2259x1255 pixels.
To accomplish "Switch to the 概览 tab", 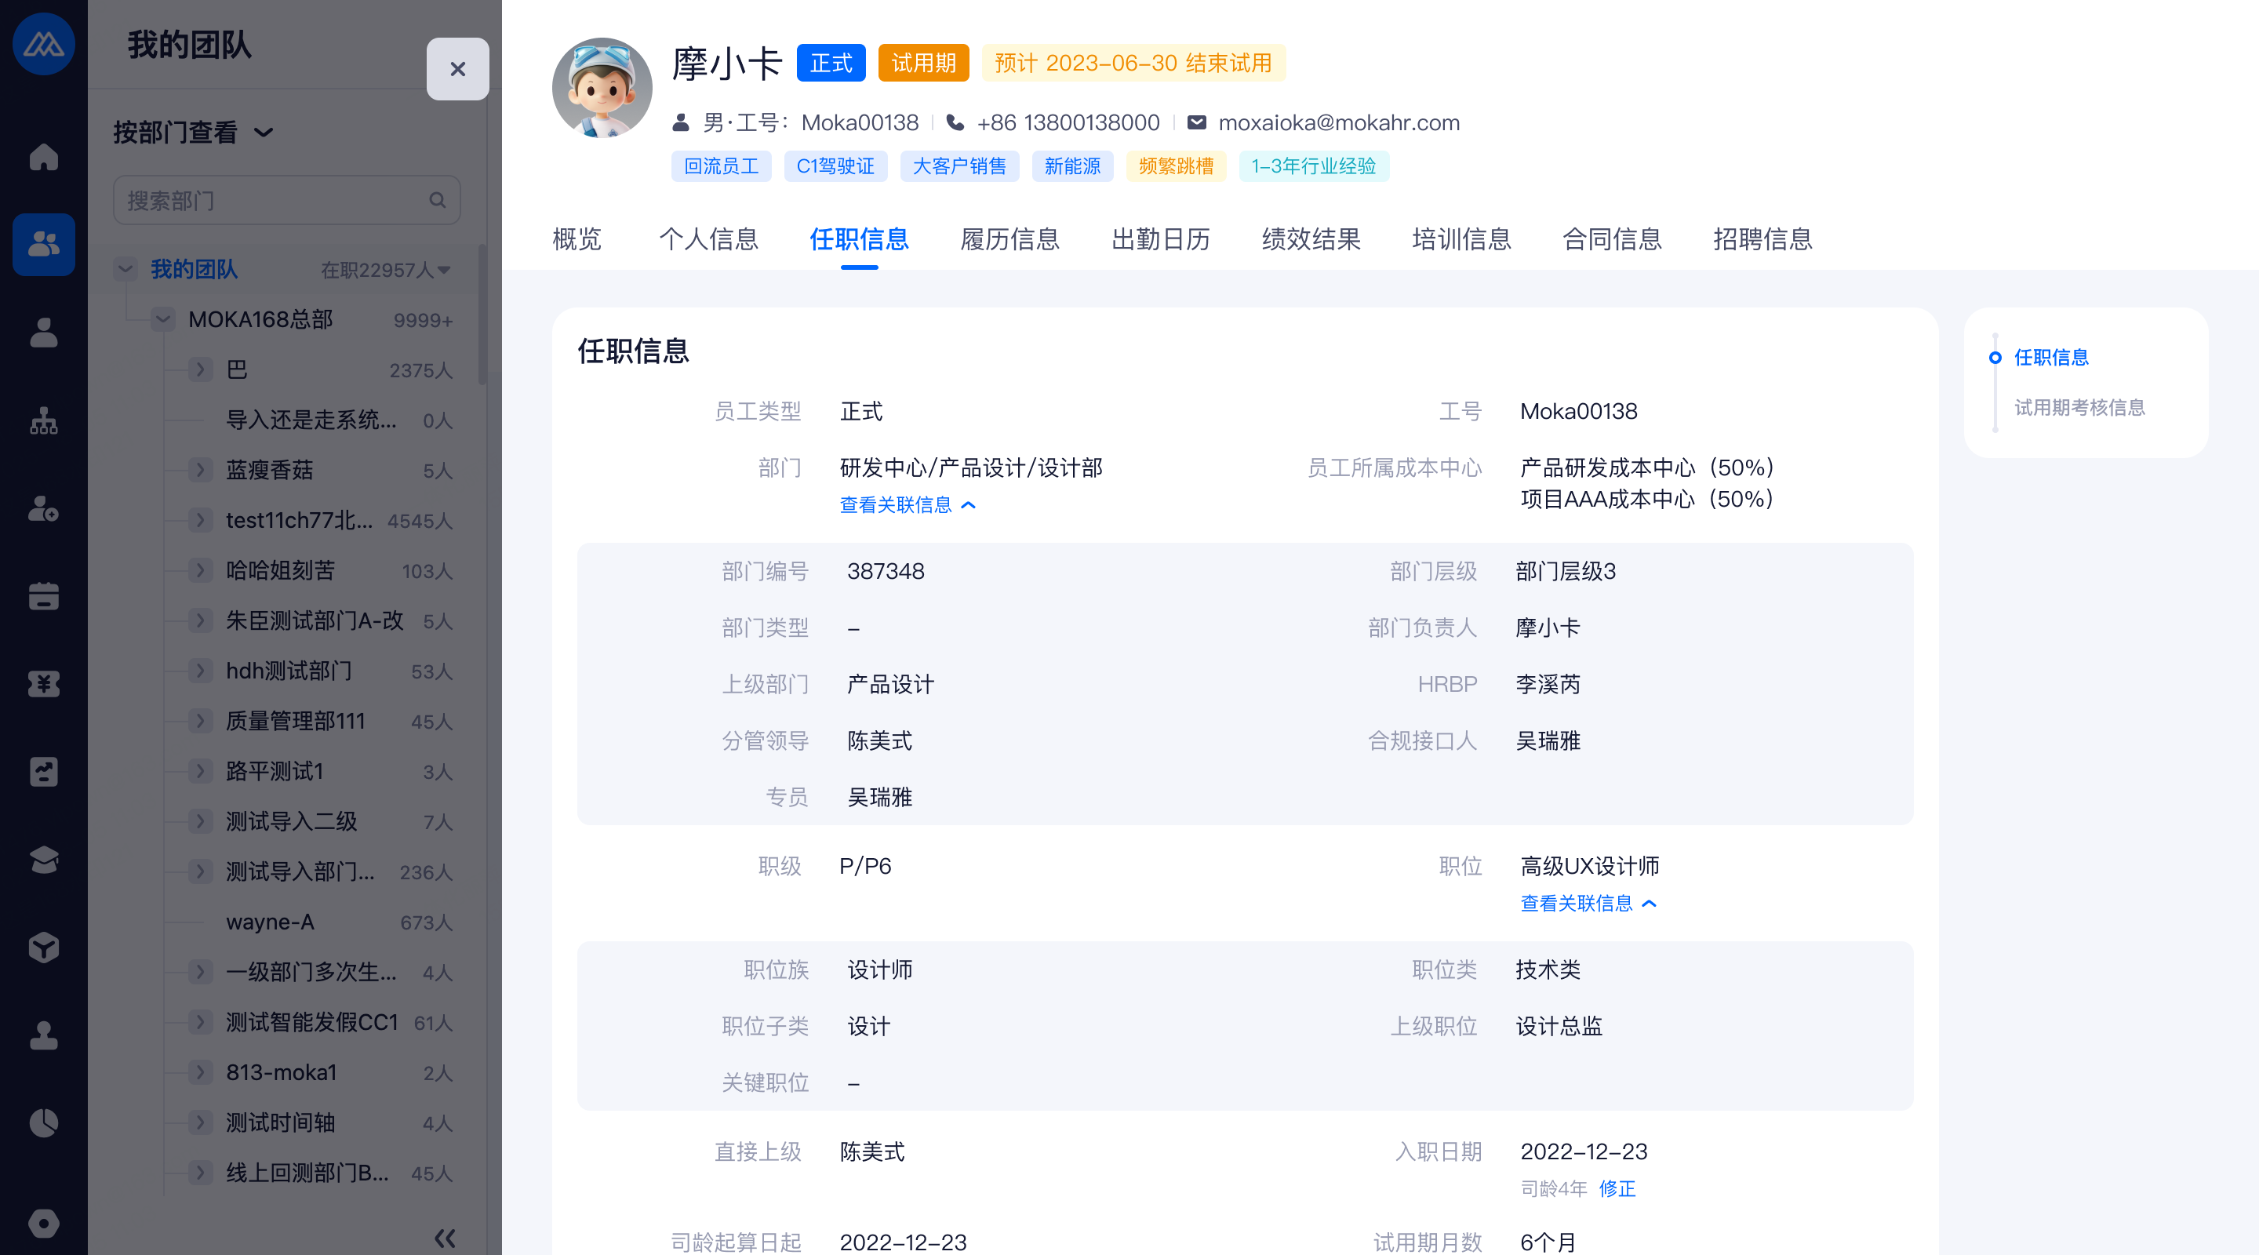I will click(577, 238).
